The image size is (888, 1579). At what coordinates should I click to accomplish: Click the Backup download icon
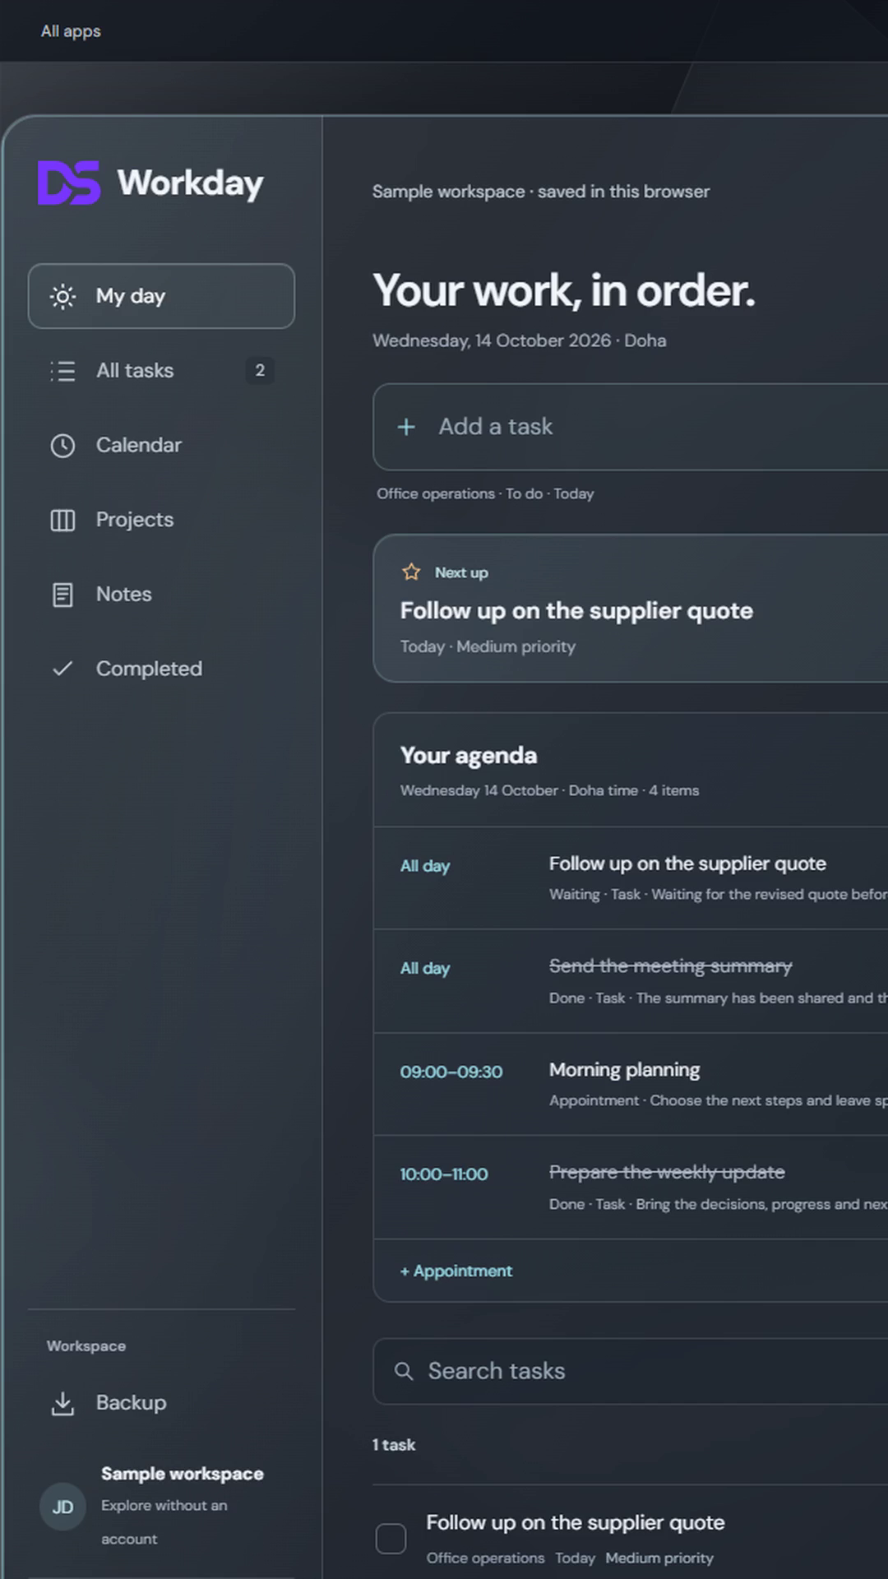(x=62, y=1403)
